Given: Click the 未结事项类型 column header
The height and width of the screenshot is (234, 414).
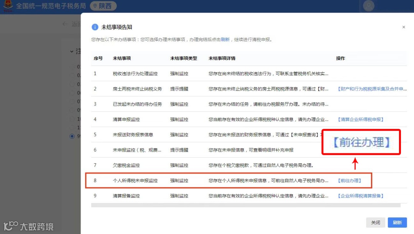Looking at the screenshot, I should point(184,58).
